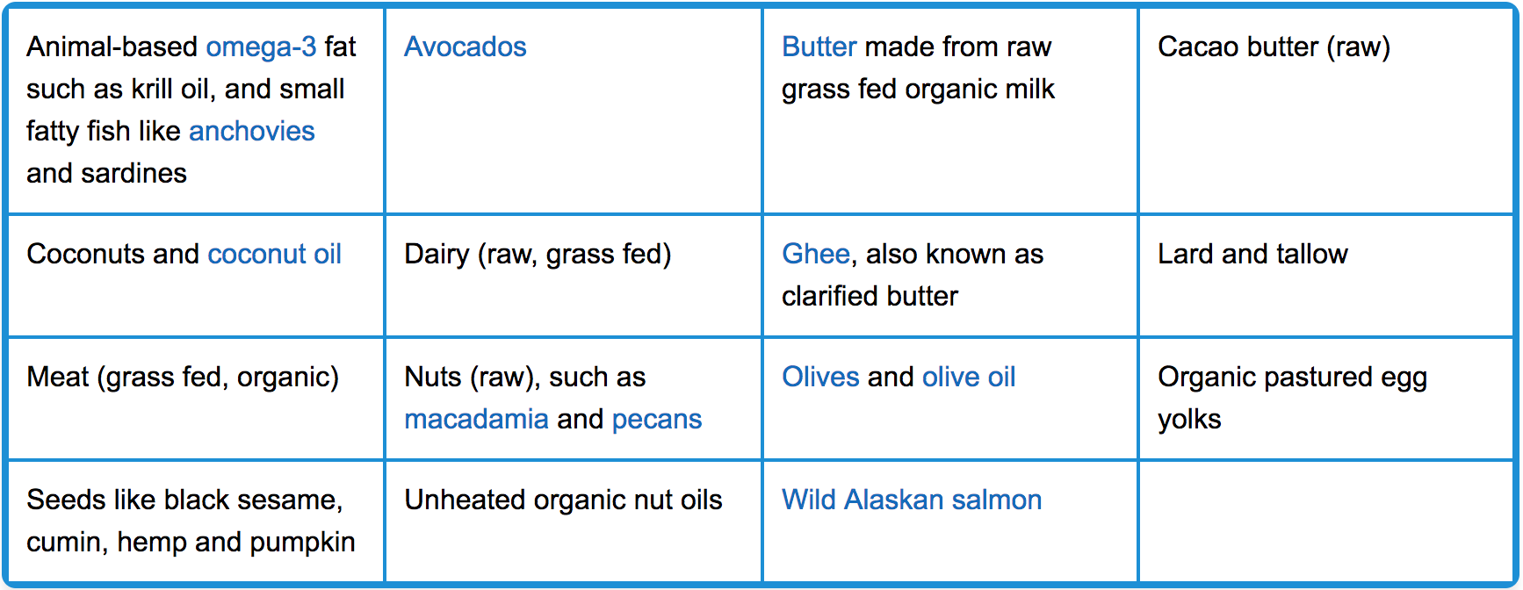
Task: Open the omega-3 link
Action: tap(261, 47)
